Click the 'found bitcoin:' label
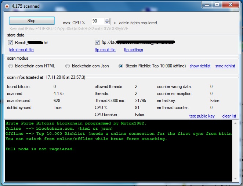Viewport: 243px width, 186px height. 19,87
